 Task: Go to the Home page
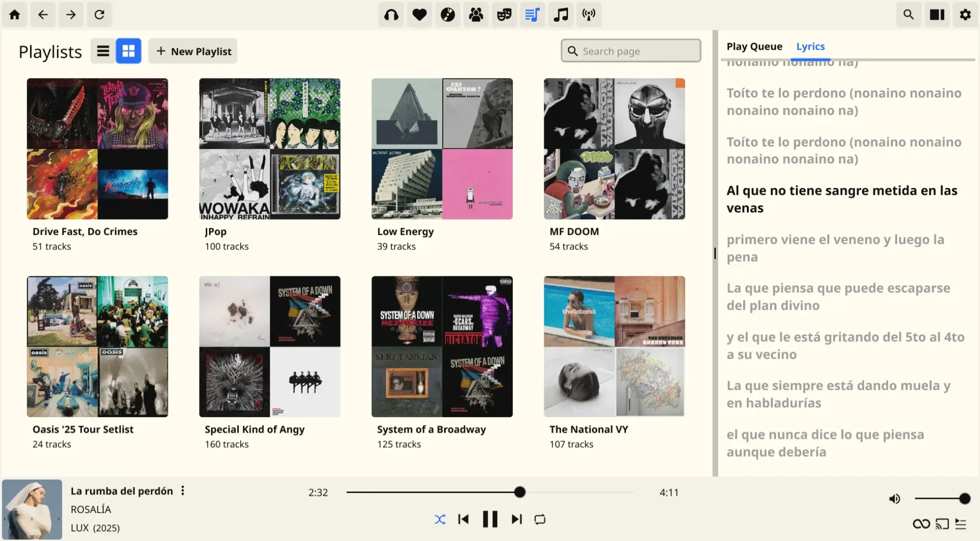(x=15, y=14)
